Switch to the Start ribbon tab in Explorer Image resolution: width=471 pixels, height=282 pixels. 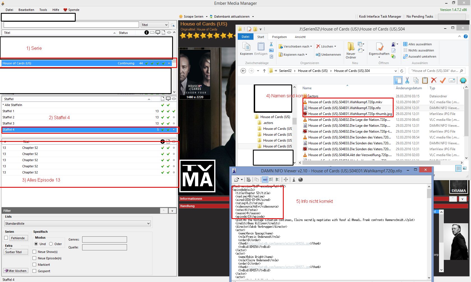(261, 37)
